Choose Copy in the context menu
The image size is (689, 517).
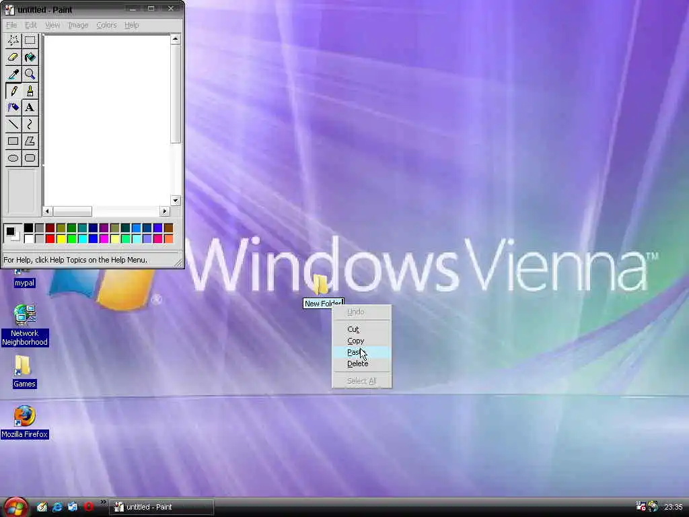tap(361, 341)
